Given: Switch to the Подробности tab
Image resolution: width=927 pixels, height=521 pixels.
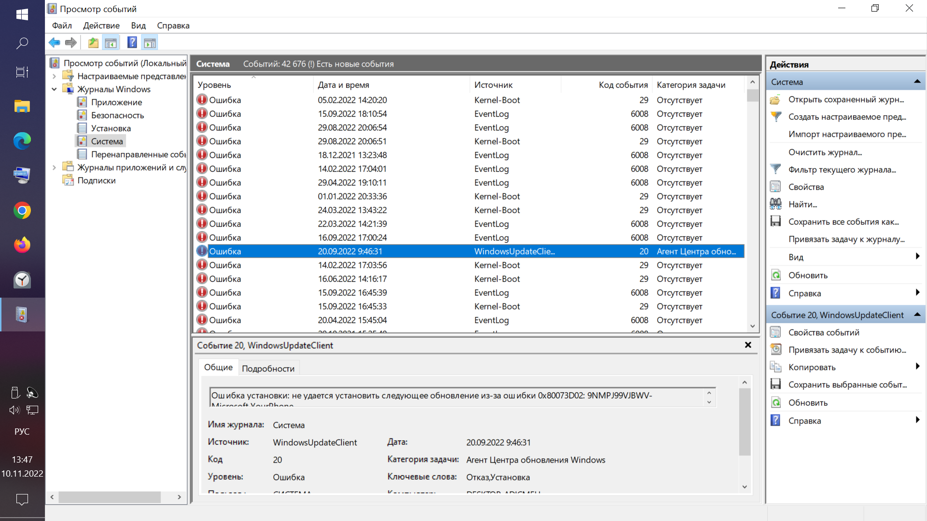Looking at the screenshot, I should (268, 369).
